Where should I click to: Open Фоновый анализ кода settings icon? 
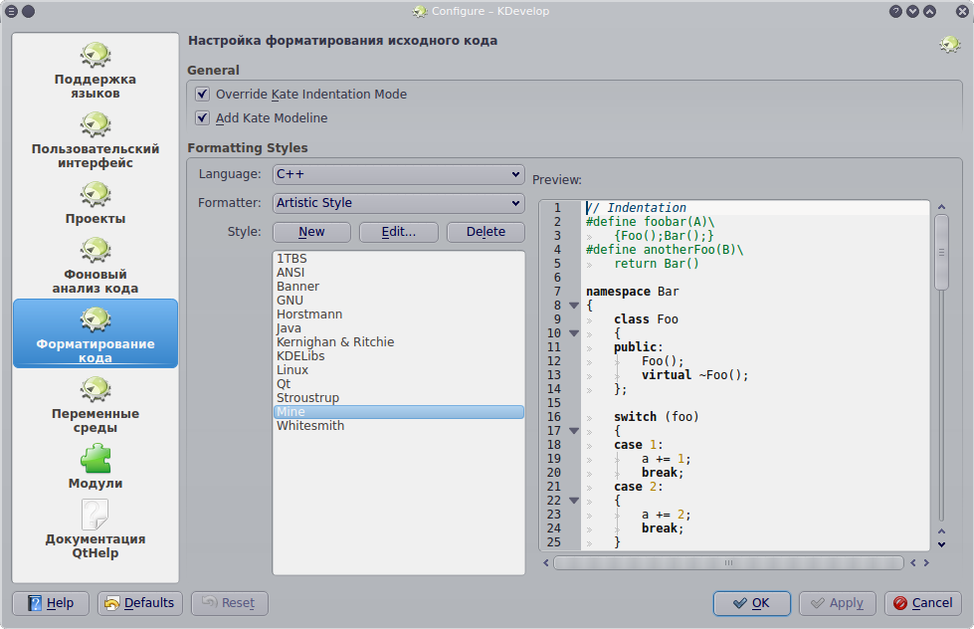click(96, 251)
